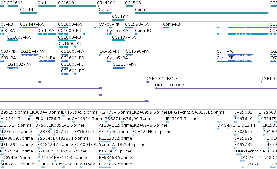This screenshot has height=169, width=277.
Task: Select the Corin-RC transcript label
Action: pos(144,30)
